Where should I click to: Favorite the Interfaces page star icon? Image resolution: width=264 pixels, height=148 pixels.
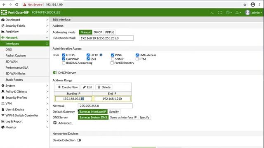pos(47,44)
